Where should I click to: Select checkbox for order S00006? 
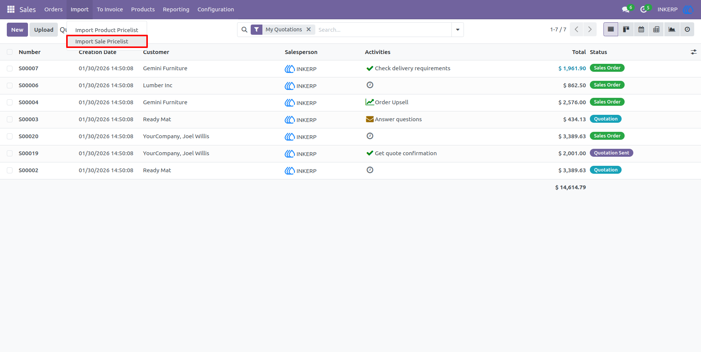(10, 85)
